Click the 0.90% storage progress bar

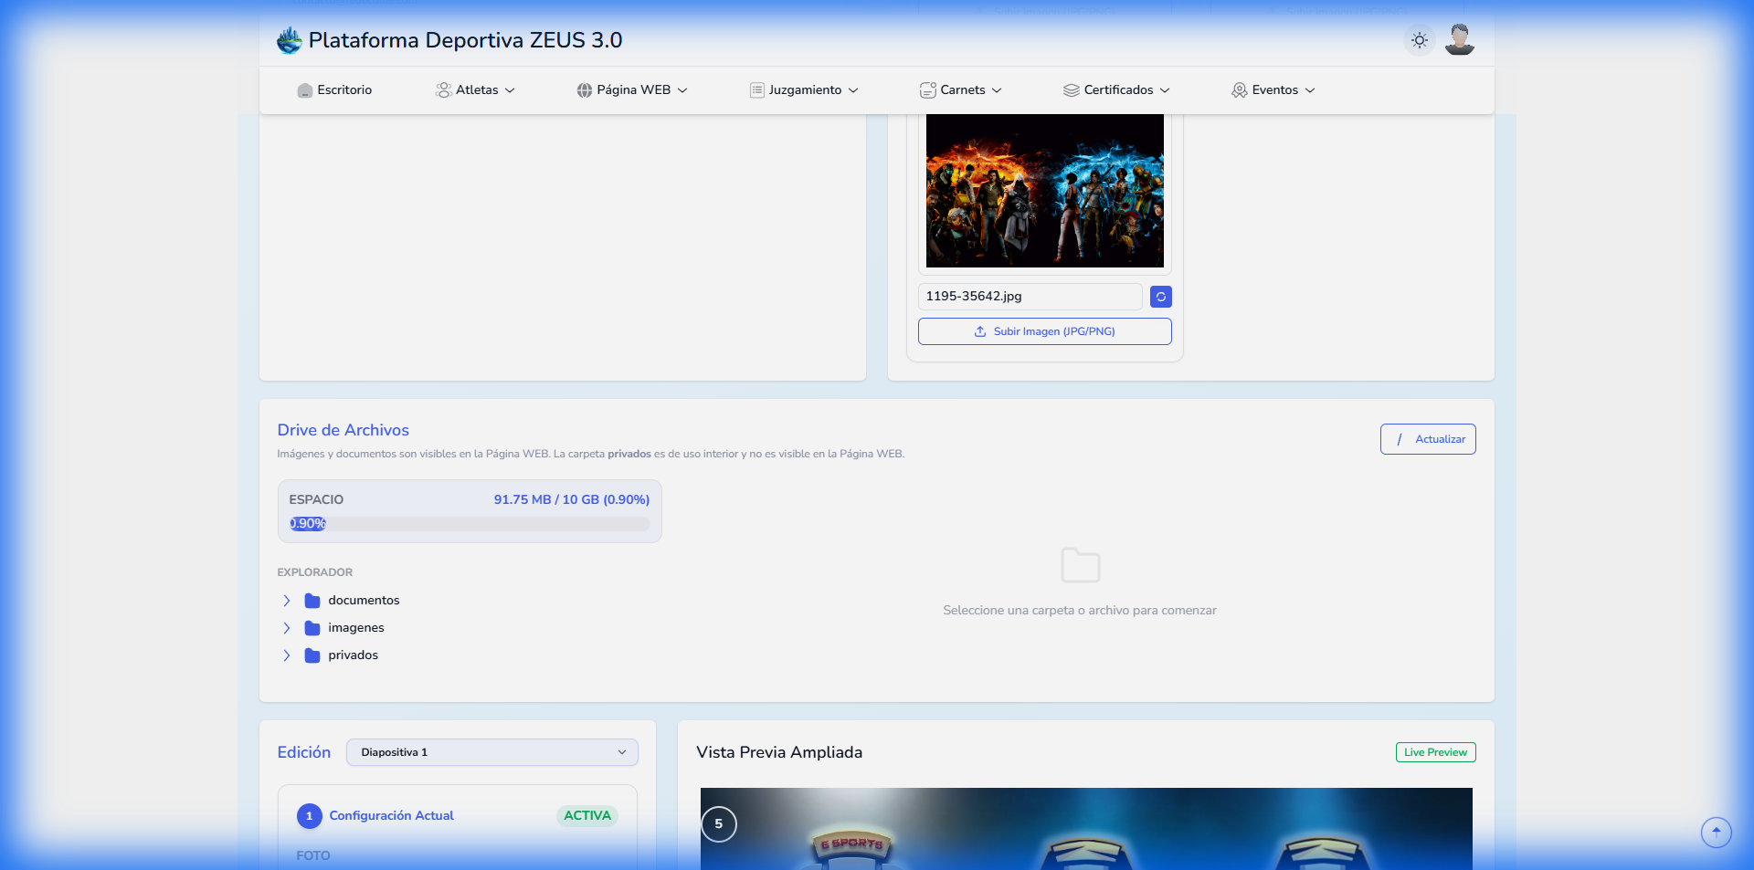(x=469, y=524)
